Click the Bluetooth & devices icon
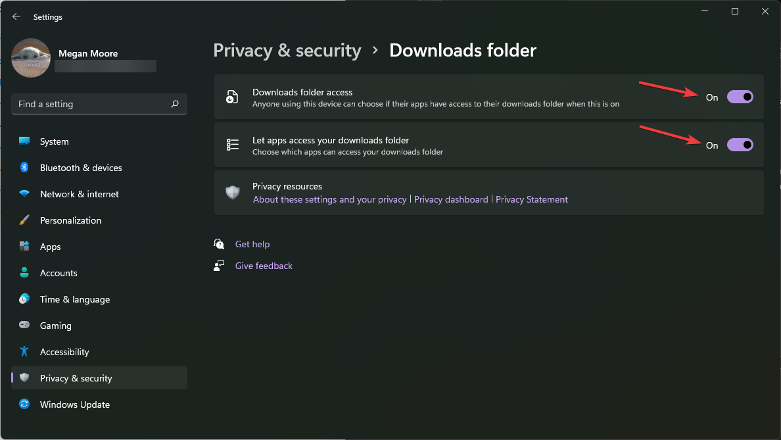The width and height of the screenshot is (781, 440). coord(24,168)
